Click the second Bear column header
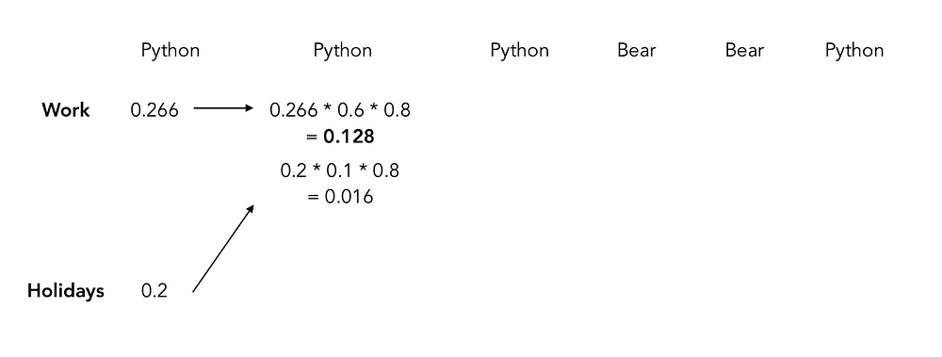 (744, 50)
